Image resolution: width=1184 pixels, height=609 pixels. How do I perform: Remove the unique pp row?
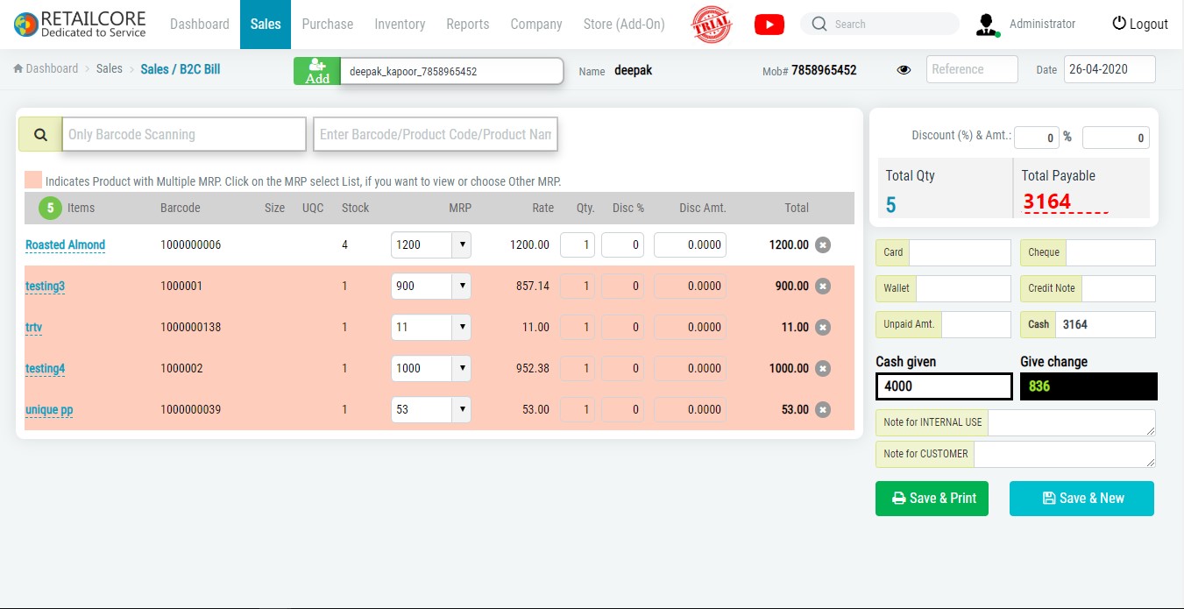(x=822, y=409)
